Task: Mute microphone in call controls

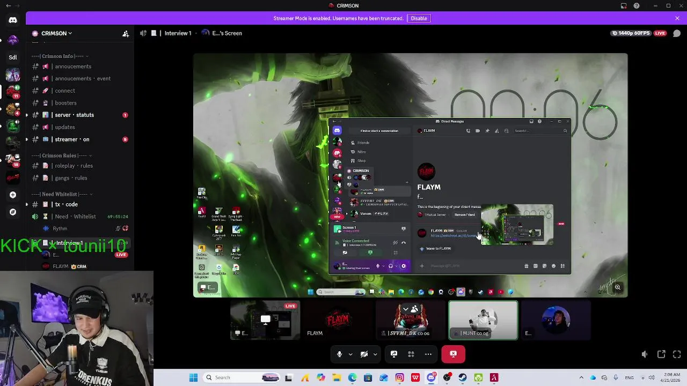Action: [x=339, y=354]
